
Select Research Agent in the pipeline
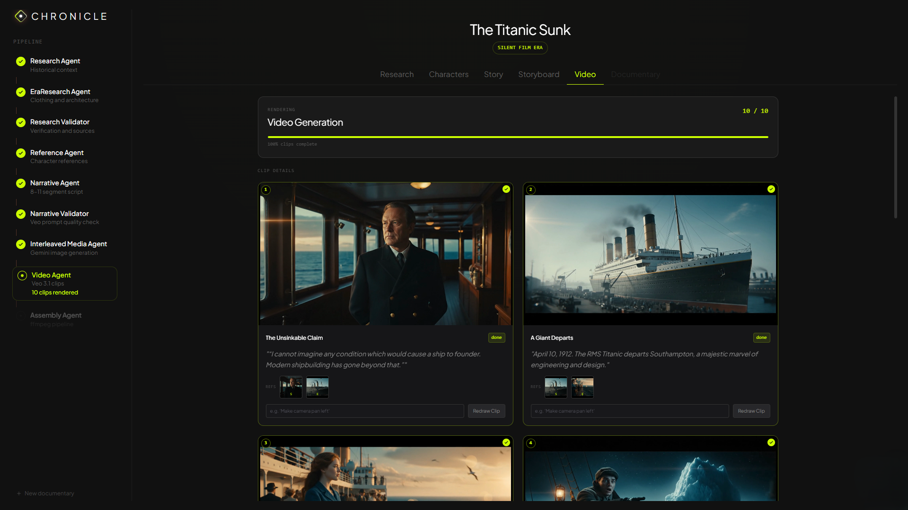click(x=65, y=65)
